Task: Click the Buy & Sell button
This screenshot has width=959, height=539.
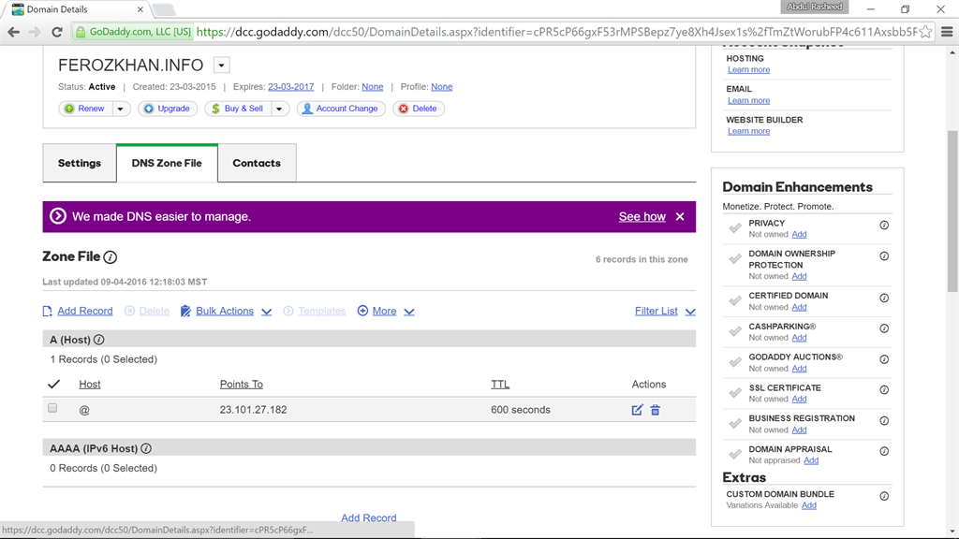Action: tap(238, 109)
